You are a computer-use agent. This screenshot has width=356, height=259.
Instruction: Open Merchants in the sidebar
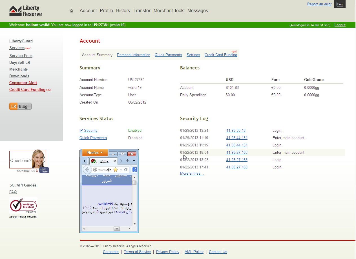[x=19, y=69]
